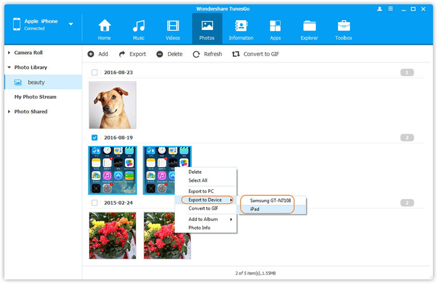Open the Videos section

click(173, 29)
